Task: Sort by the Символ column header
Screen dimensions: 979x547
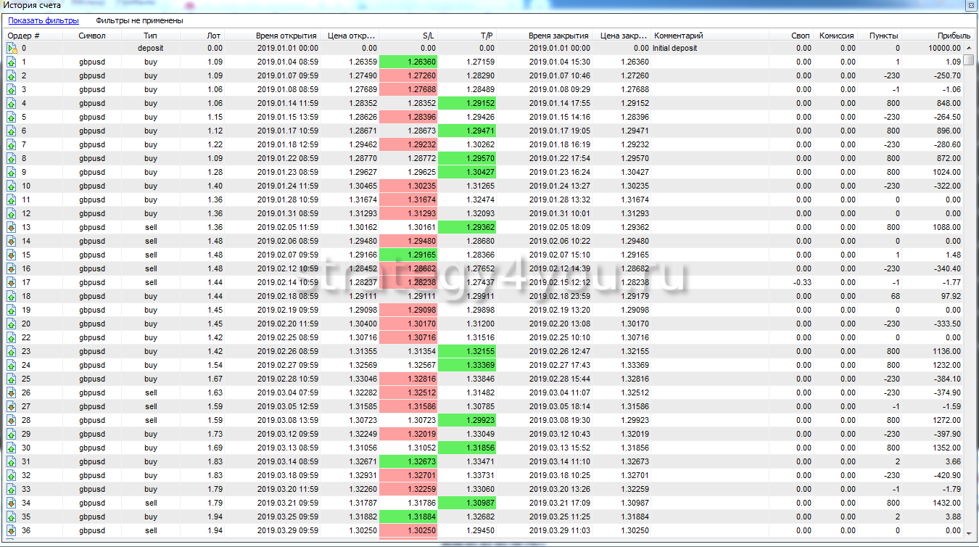Action: click(92, 36)
